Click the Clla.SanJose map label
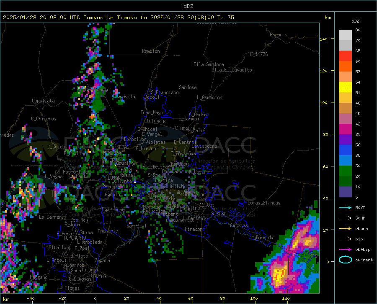The width and height of the screenshot is (377, 304). point(209,64)
